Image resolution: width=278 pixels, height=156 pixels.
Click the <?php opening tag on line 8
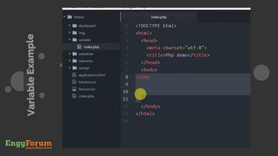pyautogui.click(x=142, y=77)
